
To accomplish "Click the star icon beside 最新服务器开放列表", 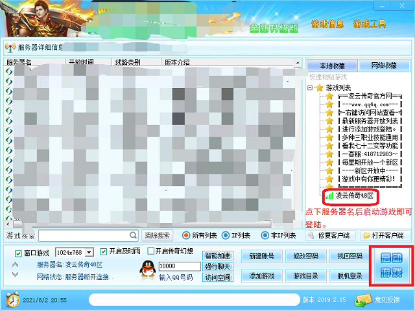I will [x=329, y=121].
